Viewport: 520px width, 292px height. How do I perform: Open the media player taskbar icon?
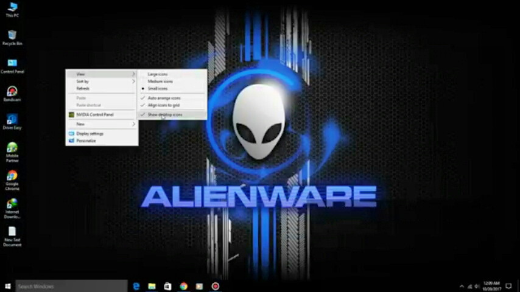click(x=199, y=286)
